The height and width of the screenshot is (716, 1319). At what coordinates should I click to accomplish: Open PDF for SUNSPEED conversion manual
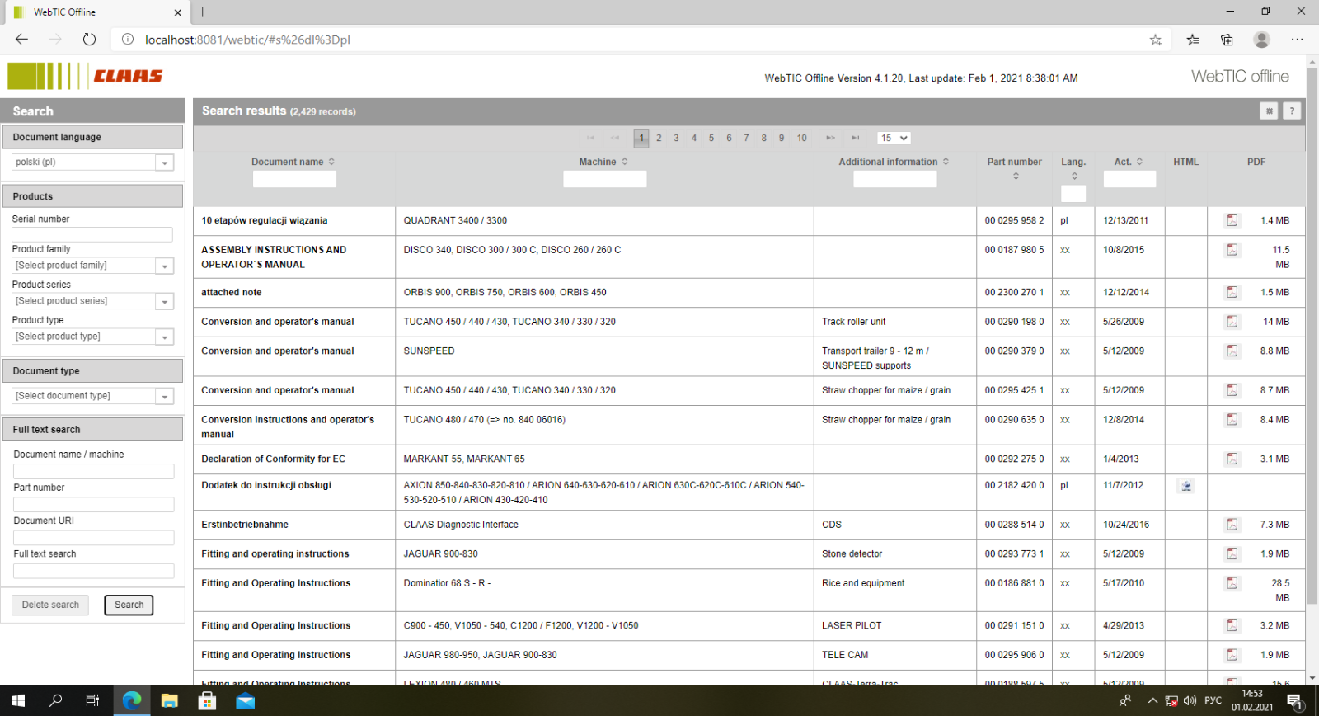tap(1232, 351)
